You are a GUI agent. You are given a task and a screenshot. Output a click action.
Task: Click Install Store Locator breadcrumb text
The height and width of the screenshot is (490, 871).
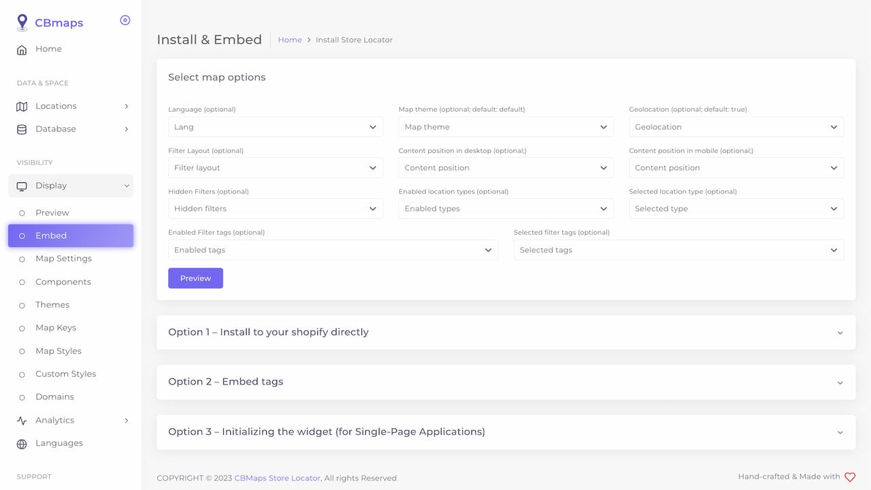coord(354,40)
